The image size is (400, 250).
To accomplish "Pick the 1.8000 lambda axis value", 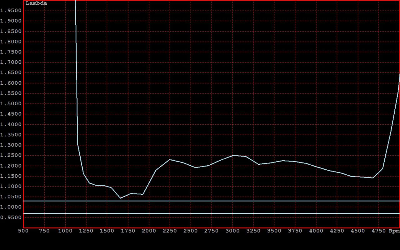I will coord(11,42).
